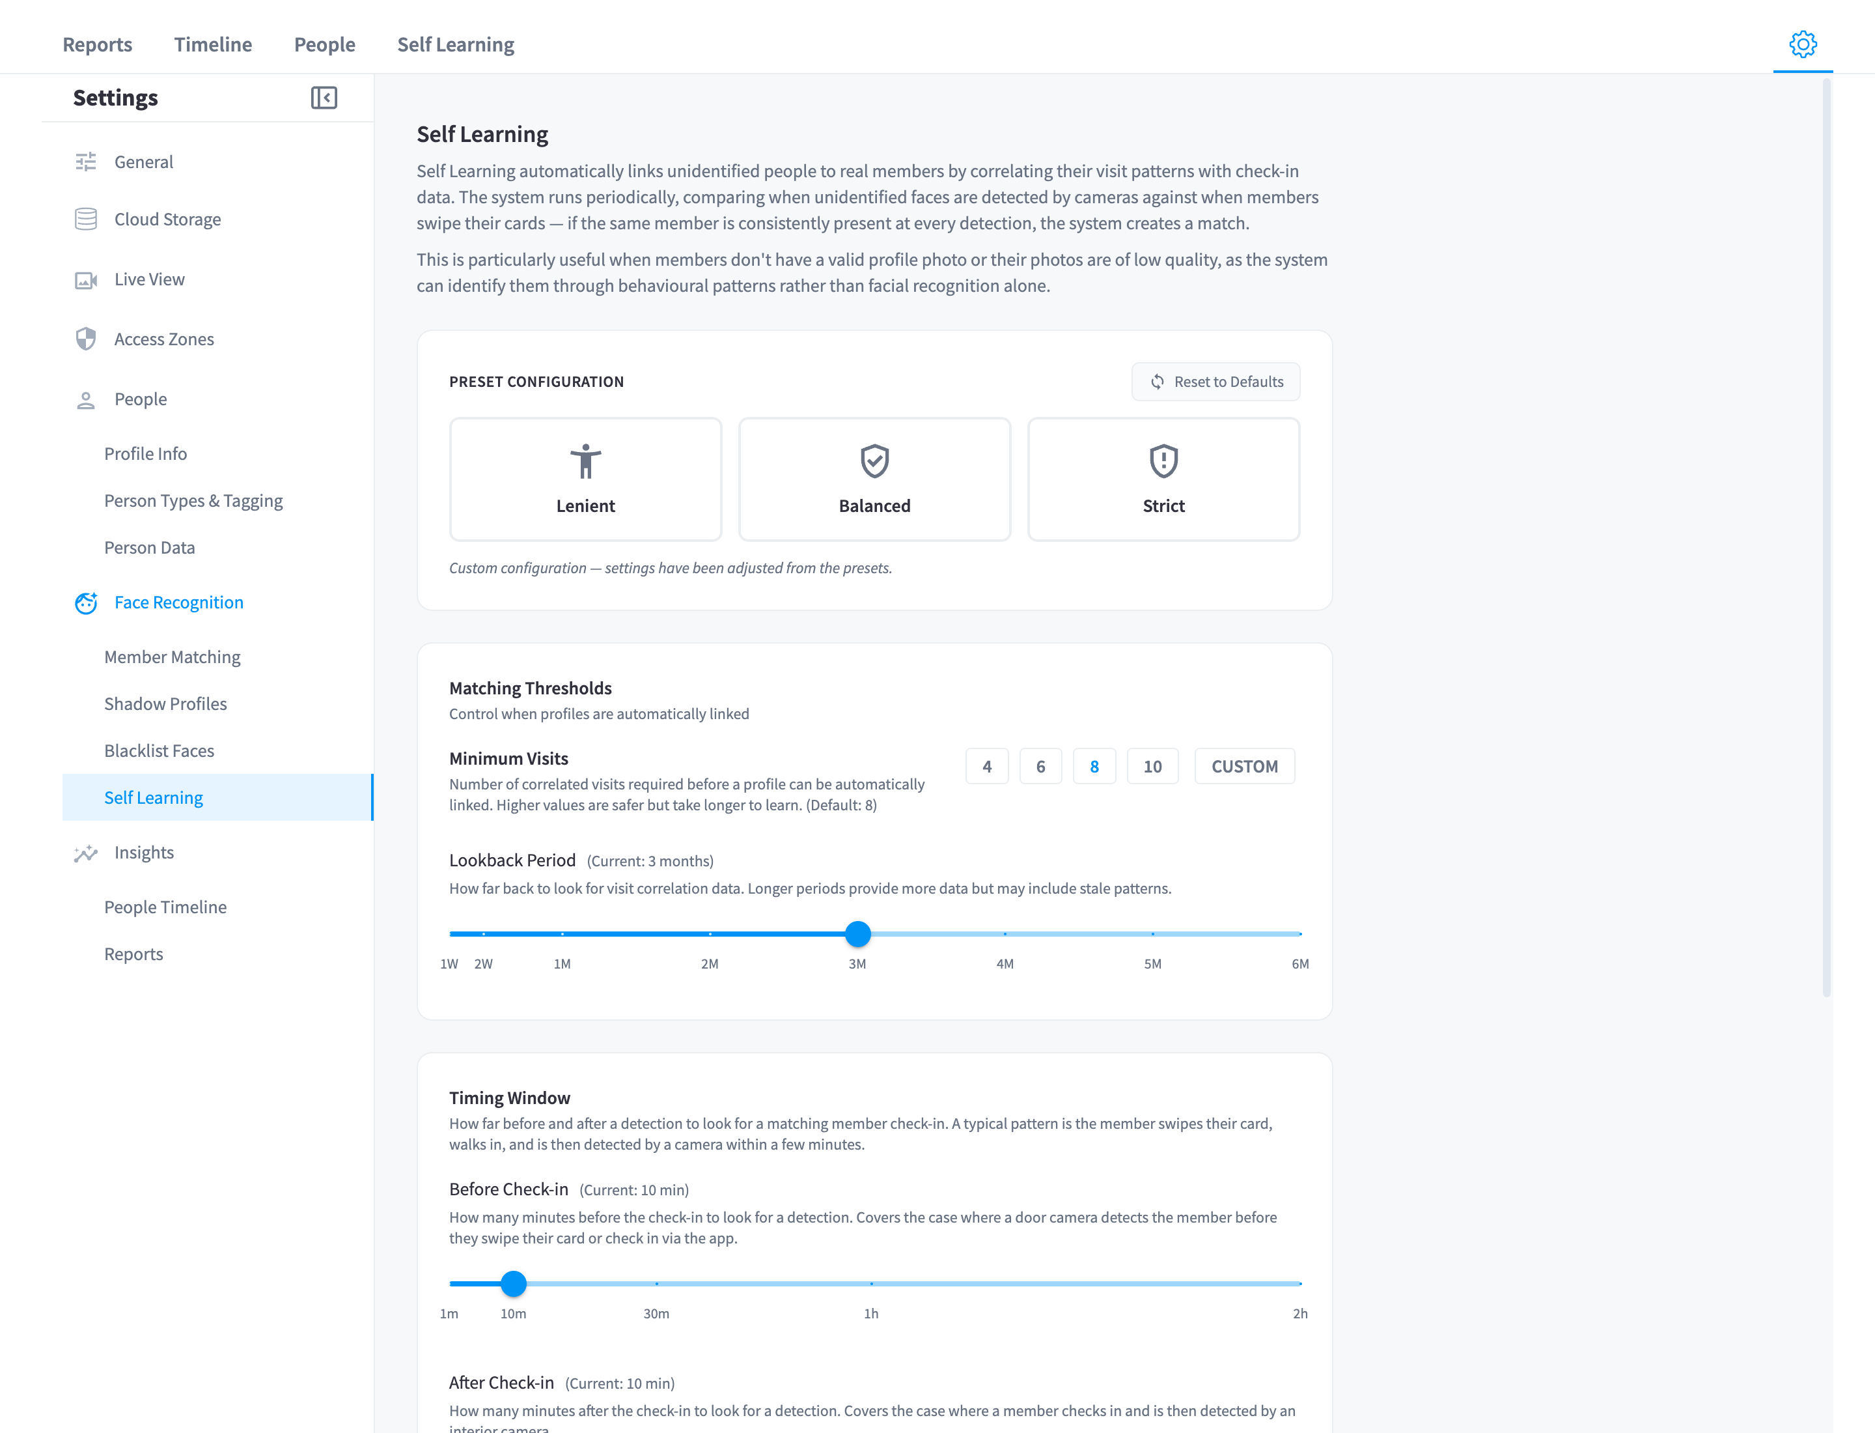
Task: Open the People top navigation tab
Action: (325, 44)
